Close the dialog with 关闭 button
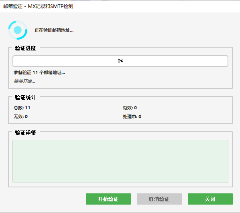 [x=210, y=199]
